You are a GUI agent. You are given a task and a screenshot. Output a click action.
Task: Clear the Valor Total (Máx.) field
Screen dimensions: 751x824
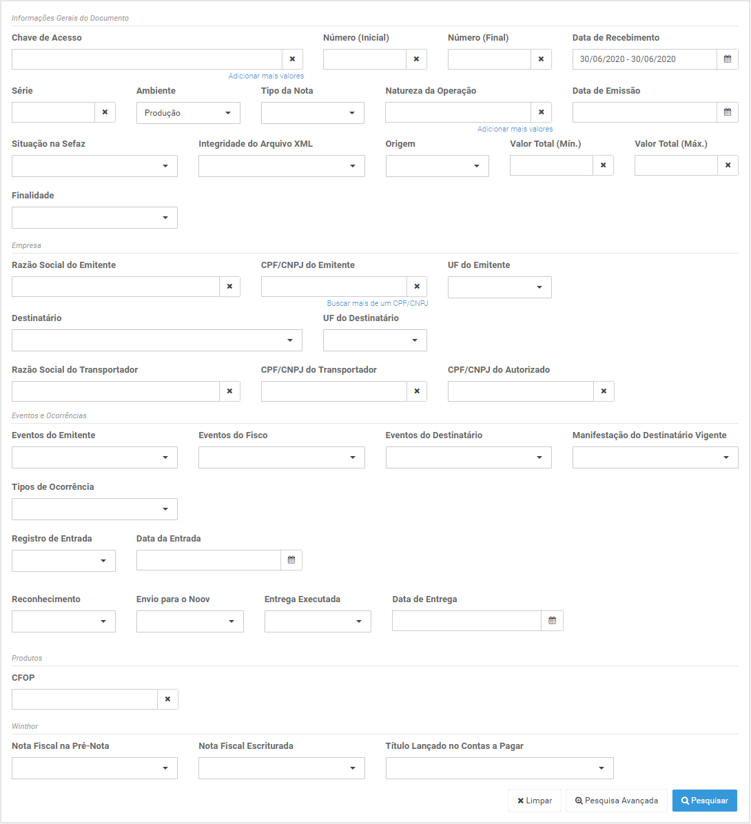(728, 165)
